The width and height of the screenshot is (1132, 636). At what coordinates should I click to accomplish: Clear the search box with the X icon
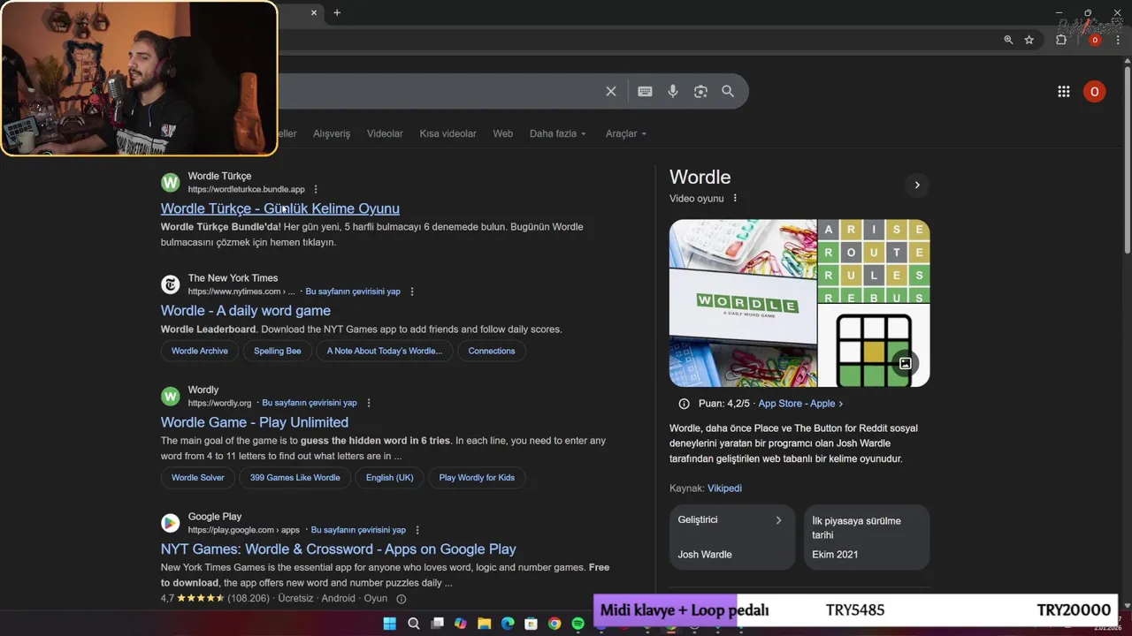click(610, 91)
